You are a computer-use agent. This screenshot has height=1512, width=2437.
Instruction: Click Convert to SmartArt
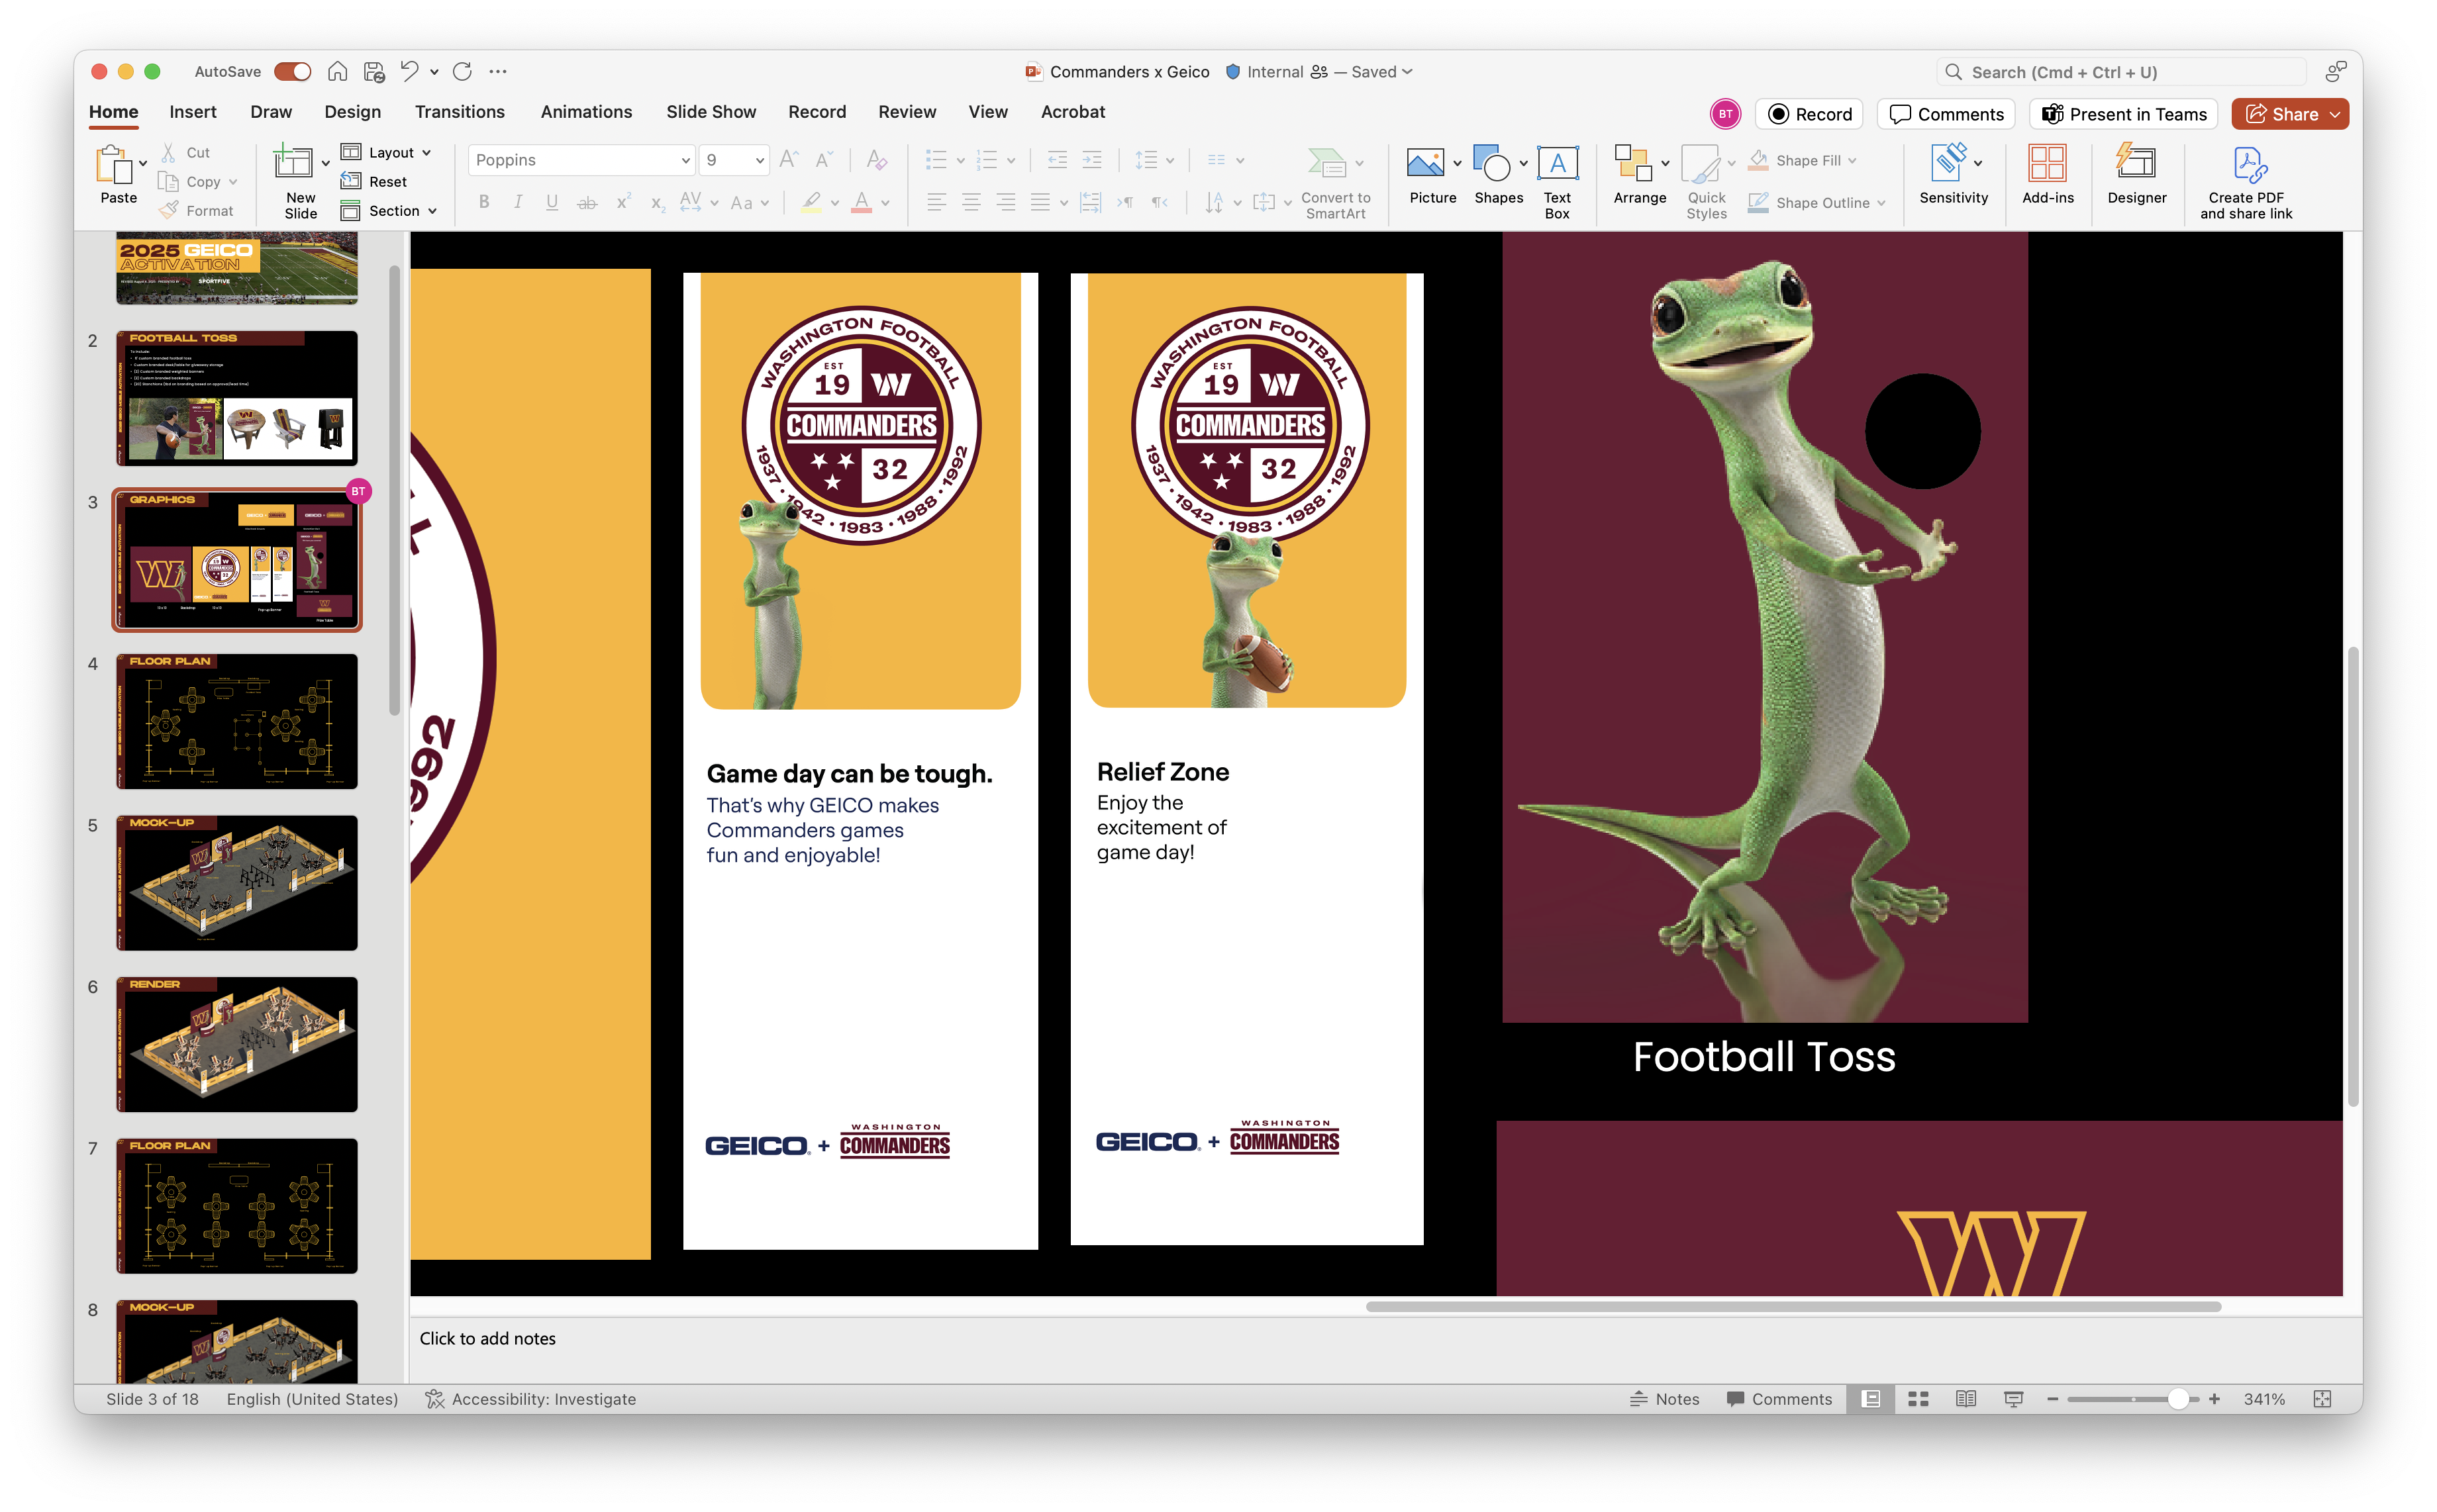tap(1336, 184)
